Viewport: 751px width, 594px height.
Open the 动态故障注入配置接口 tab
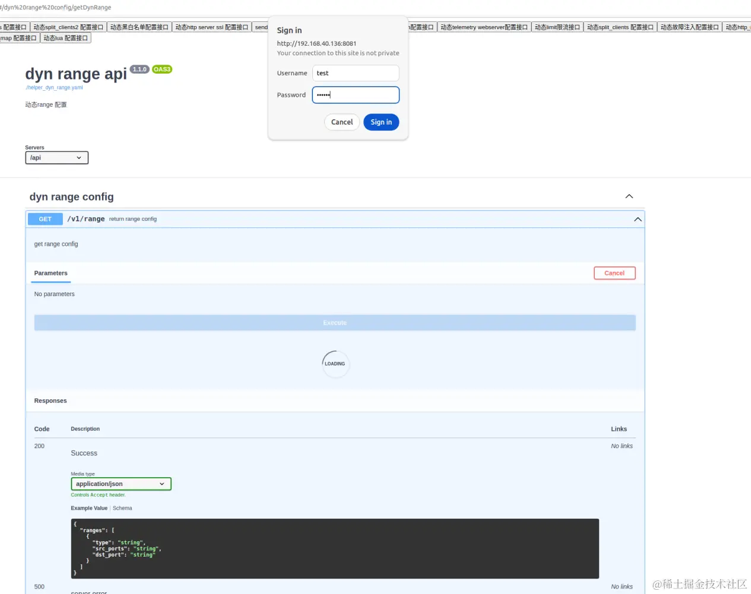(690, 27)
